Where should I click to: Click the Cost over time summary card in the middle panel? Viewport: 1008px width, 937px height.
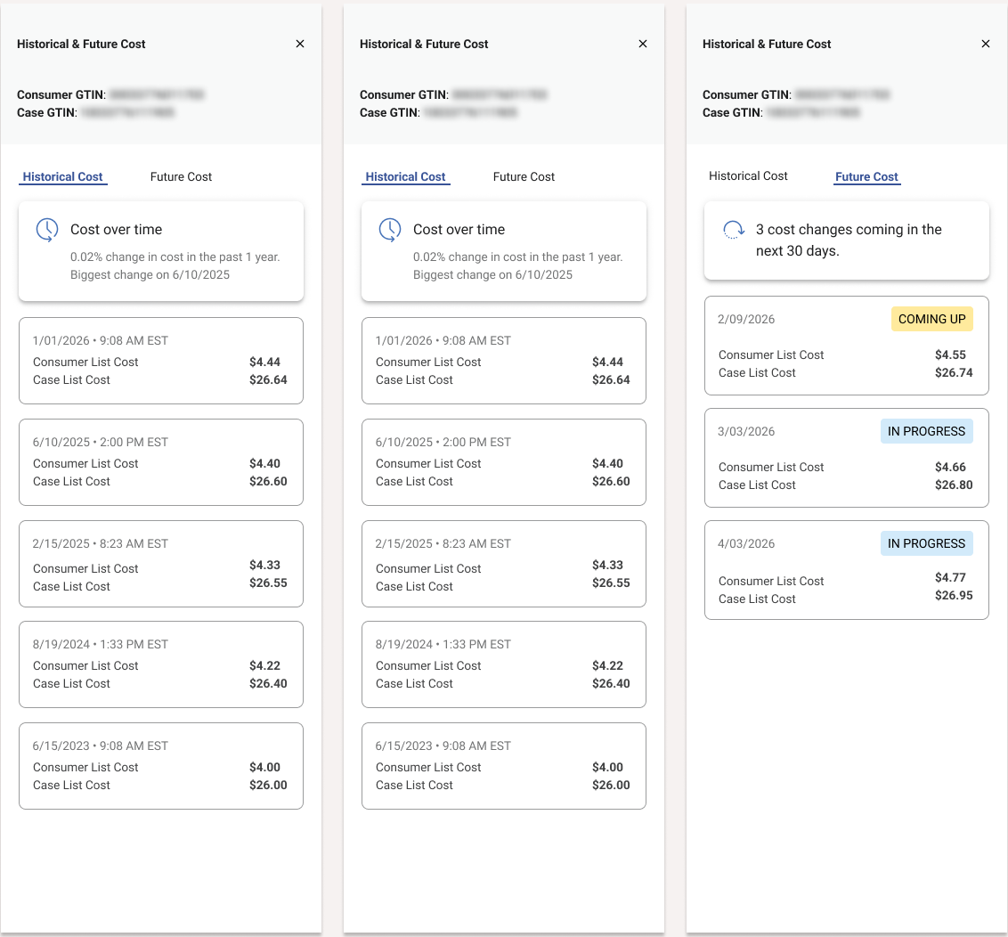tap(504, 251)
